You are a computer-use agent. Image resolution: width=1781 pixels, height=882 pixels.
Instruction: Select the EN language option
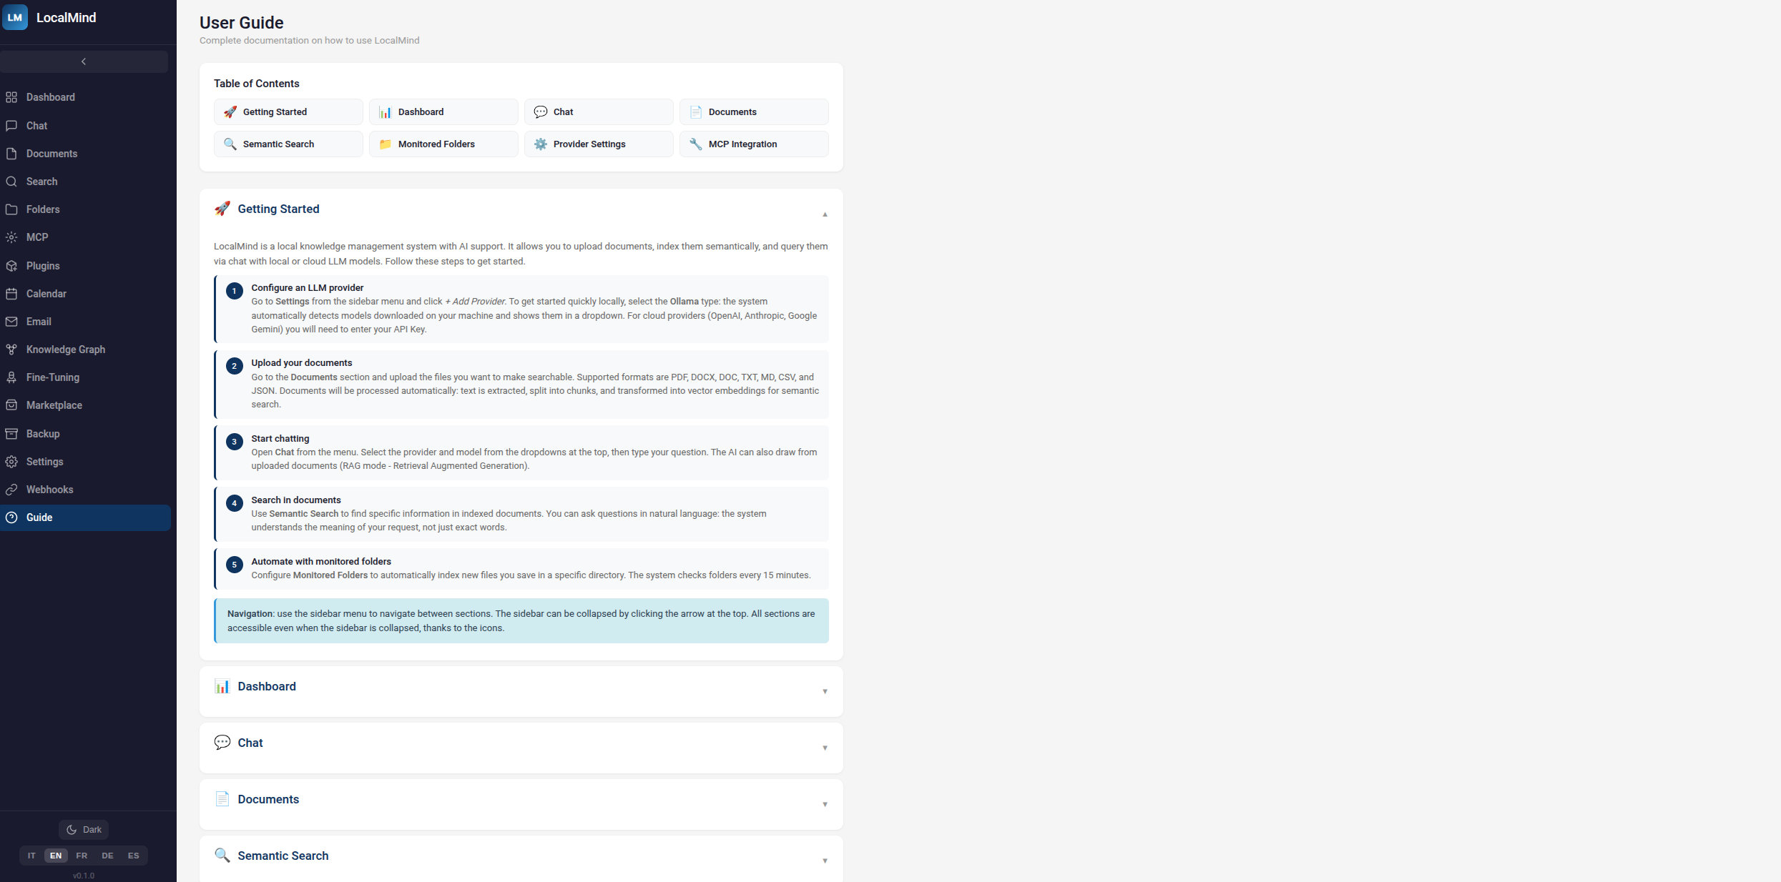[56, 856]
